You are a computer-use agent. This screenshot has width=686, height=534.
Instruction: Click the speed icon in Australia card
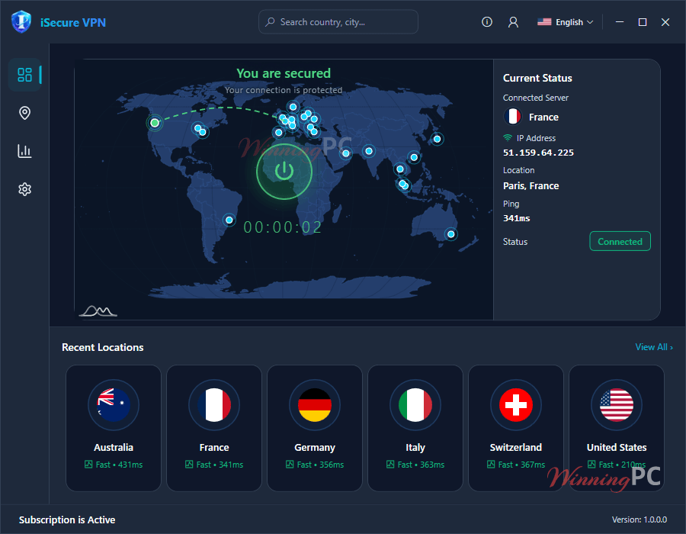click(x=88, y=465)
